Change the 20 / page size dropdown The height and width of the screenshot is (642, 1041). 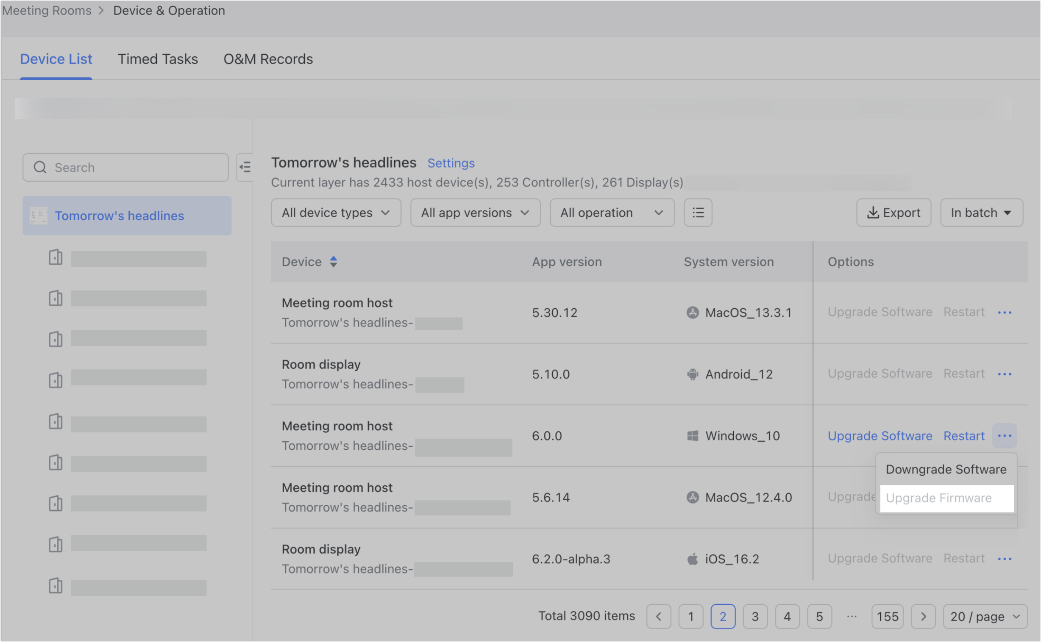tap(985, 617)
